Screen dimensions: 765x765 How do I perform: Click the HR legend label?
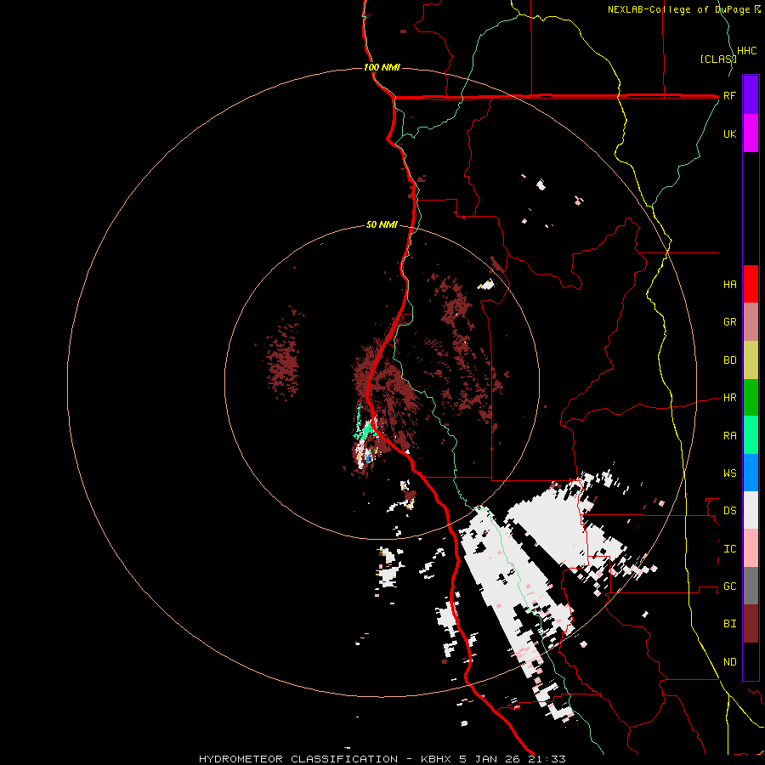click(x=729, y=398)
